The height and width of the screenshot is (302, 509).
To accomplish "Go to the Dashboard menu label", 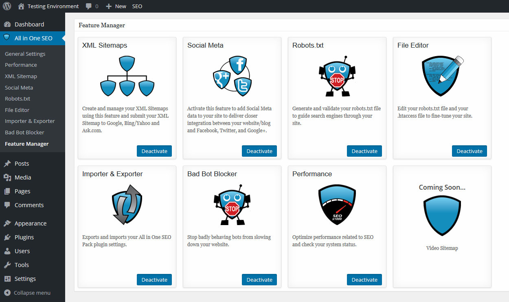I will [29, 24].
